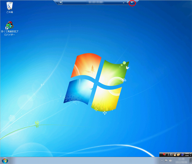Change IME conversion mode 般
The image size is (192, 164).
click(x=171, y=155)
